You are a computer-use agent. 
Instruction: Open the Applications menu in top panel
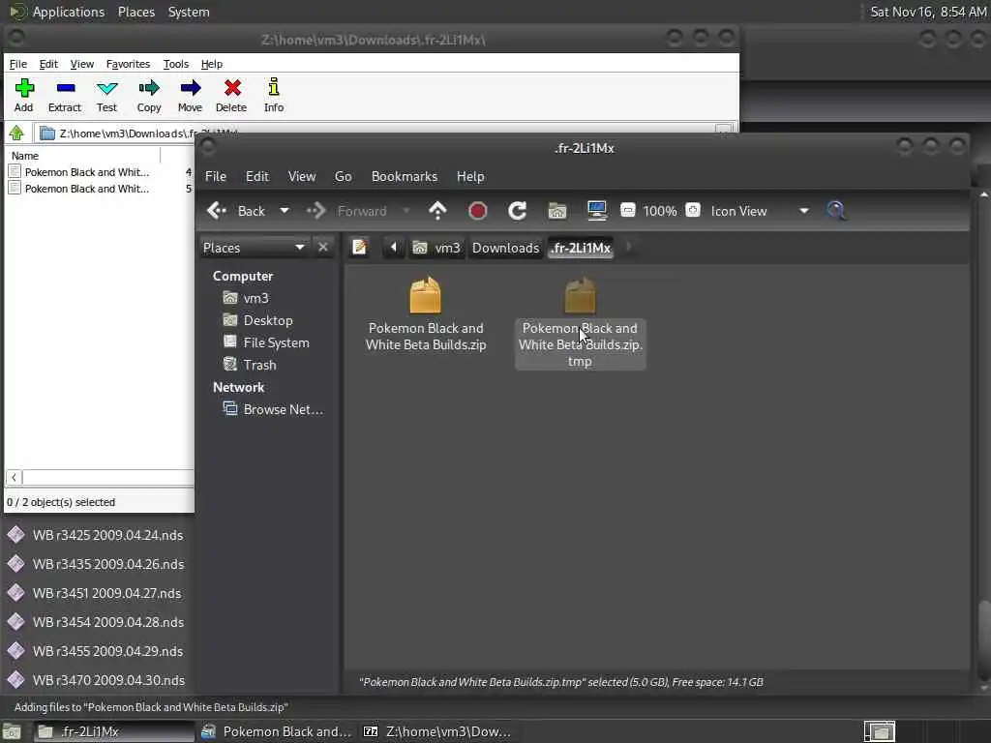point(57,12)
